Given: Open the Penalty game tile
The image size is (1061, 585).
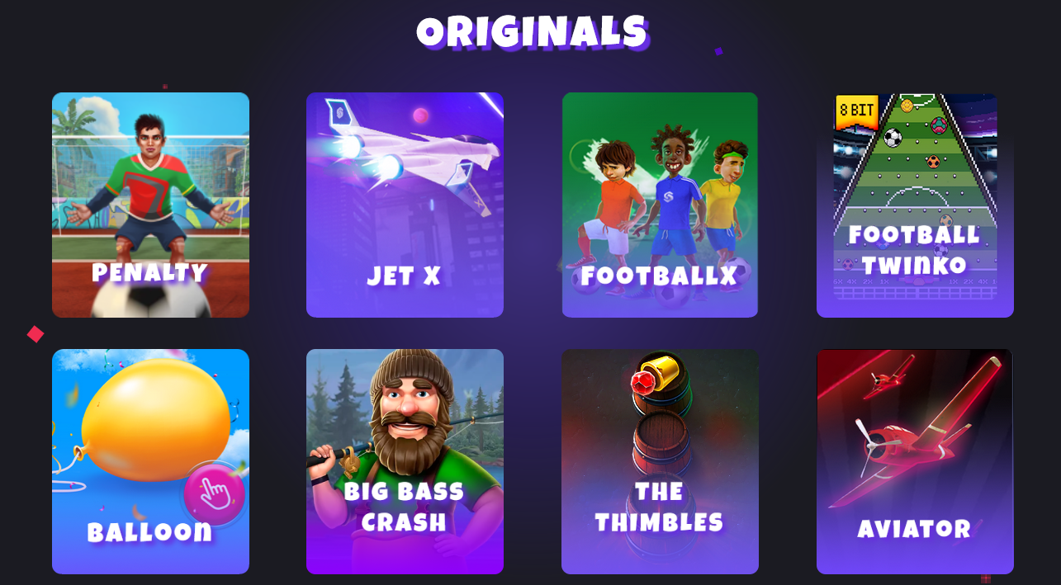Looking at the screenshot, I should pyautogui.click(x=150, y=205).
